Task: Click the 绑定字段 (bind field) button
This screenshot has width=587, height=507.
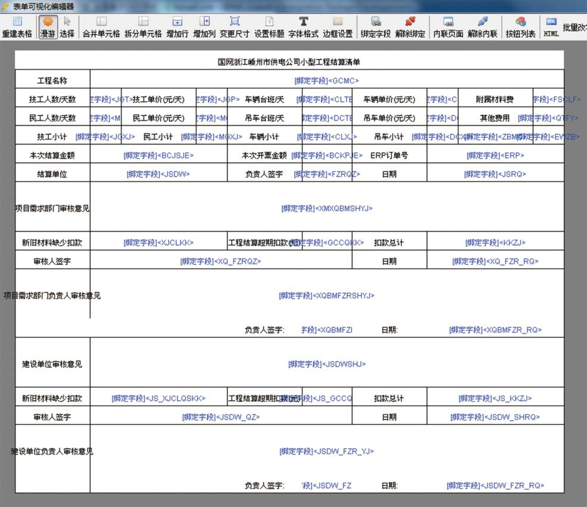Action: click(x=376, y=27)
